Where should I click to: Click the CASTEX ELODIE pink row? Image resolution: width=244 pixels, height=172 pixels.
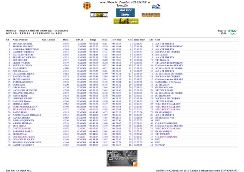(x=122, y=129)
